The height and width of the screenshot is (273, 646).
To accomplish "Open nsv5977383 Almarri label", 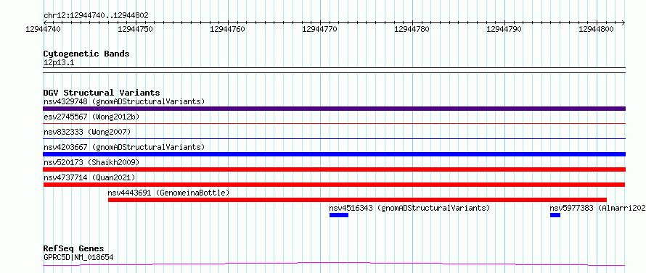I will [597, 208].
